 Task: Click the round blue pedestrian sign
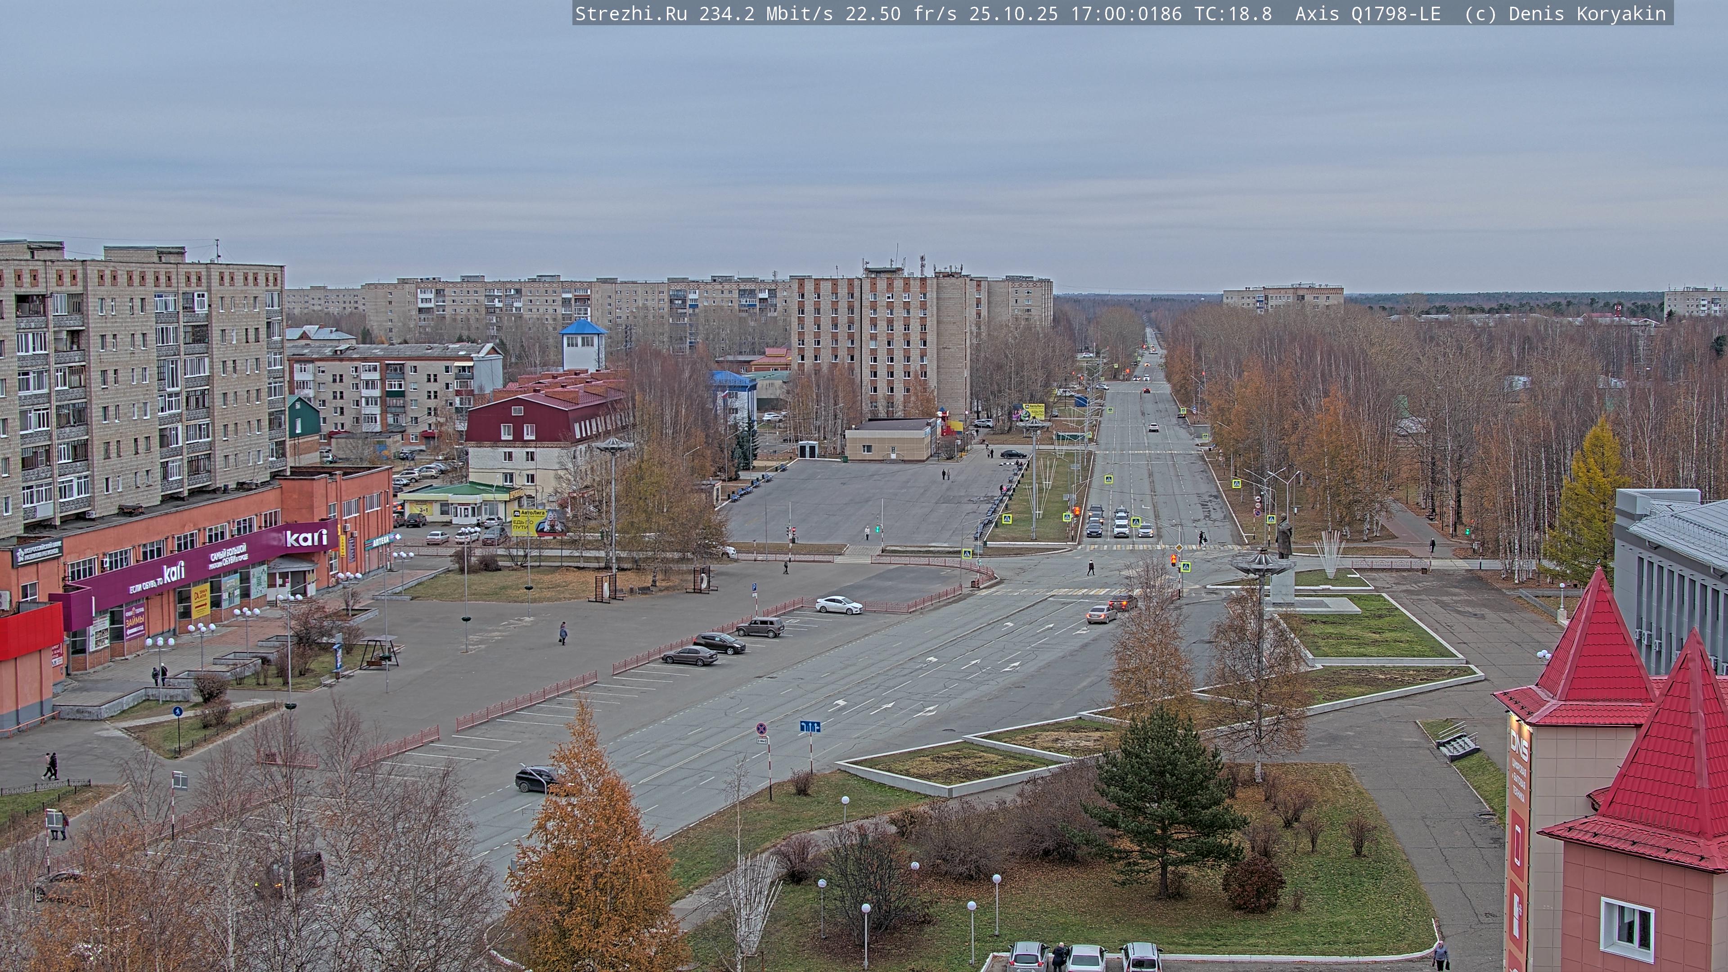tap(177, 712)
